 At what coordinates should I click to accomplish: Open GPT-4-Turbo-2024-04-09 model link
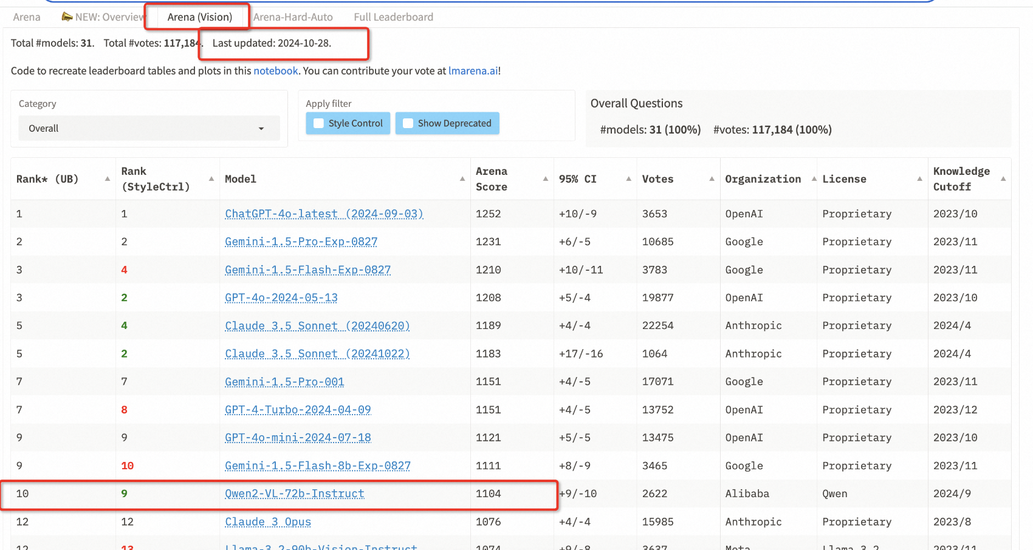click(x=298, y=410)
